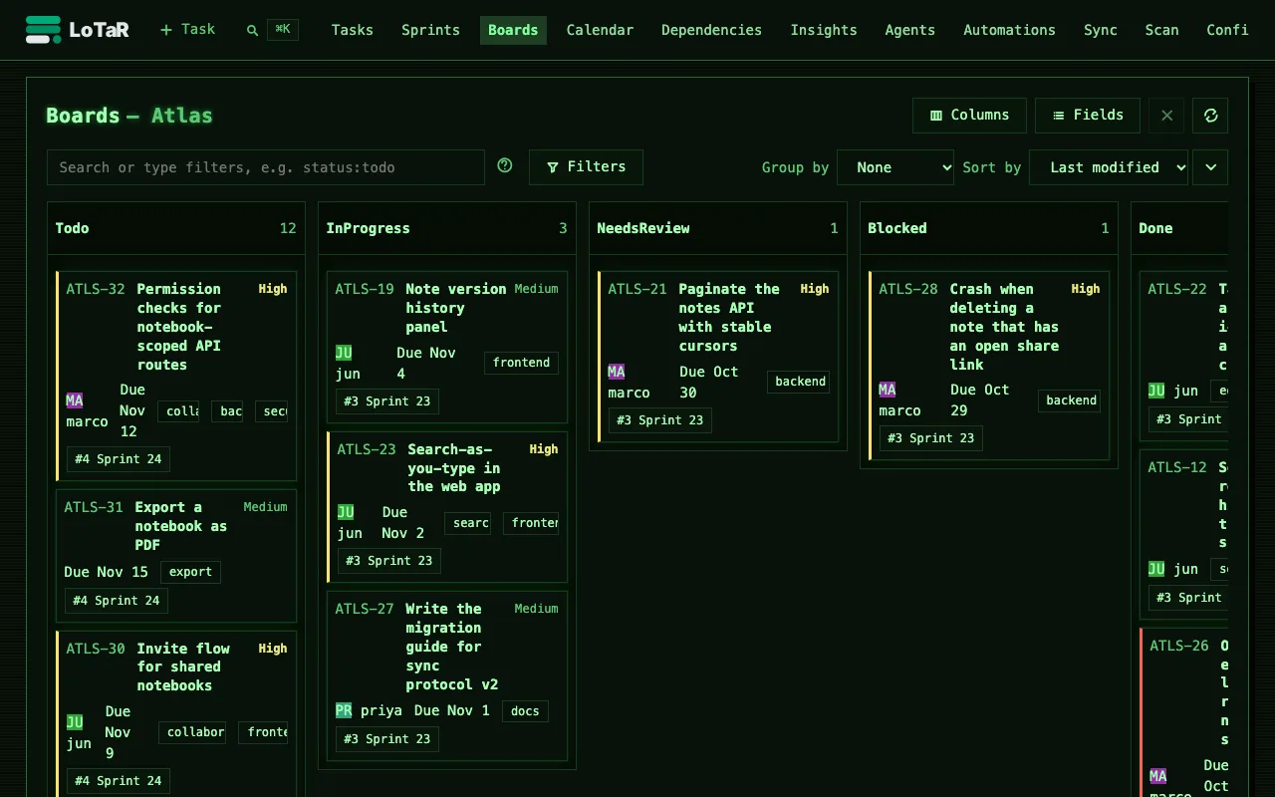The width and height of the screenshot is (1275, 797).
Task: Open task ATLS-32 Permission checks card
Action: tap(176, 376)
